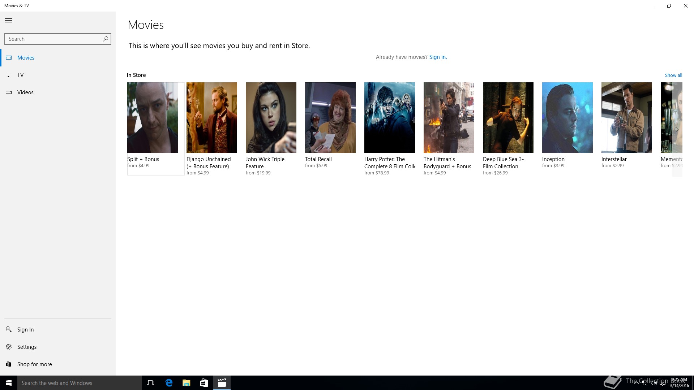Open the Django Unchained poster
Screen dimensions: 694x390
click(212, 118)
